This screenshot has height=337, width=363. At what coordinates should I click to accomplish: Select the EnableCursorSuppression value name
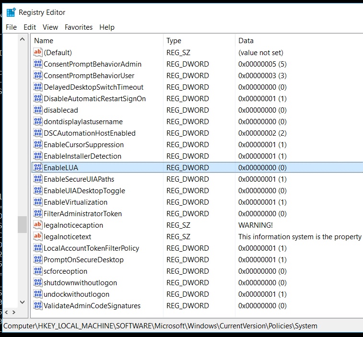pos(83,145)
